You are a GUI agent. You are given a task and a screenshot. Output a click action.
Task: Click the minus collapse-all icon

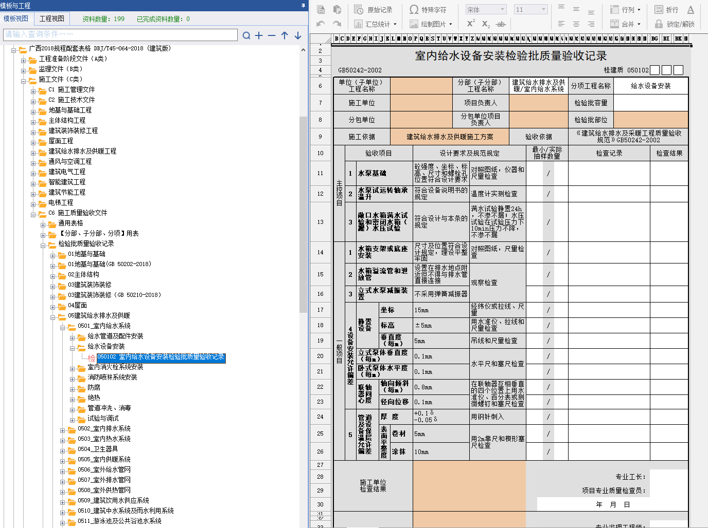272,35
